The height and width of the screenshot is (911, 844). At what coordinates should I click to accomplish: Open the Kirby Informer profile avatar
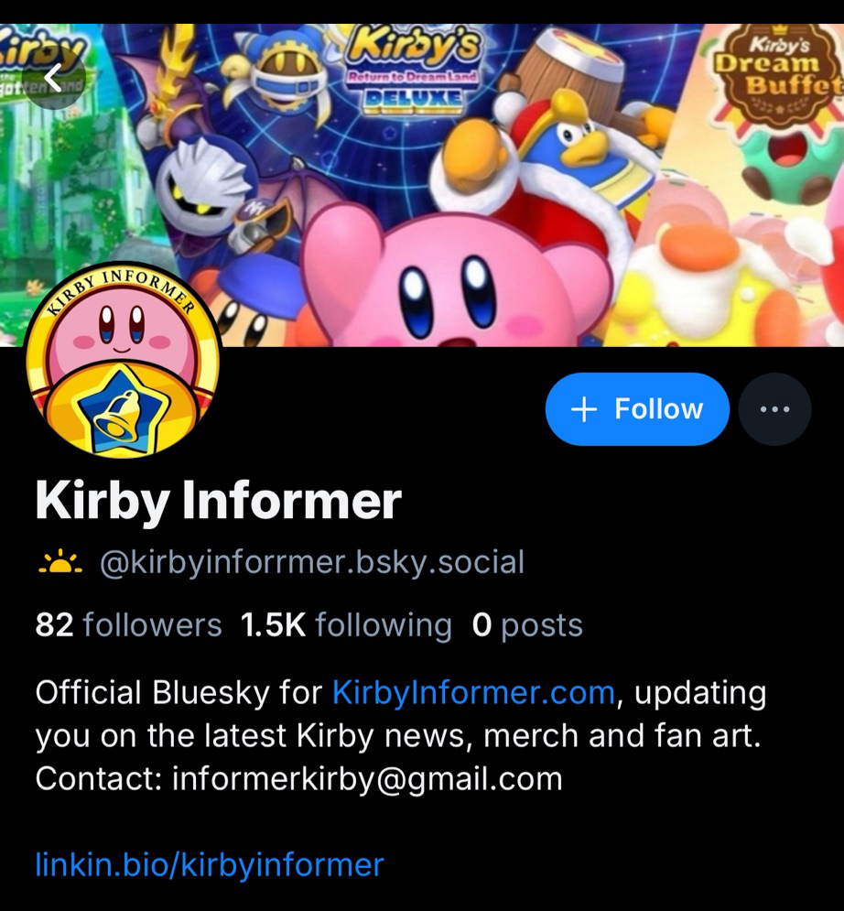(x=123, y=360)
